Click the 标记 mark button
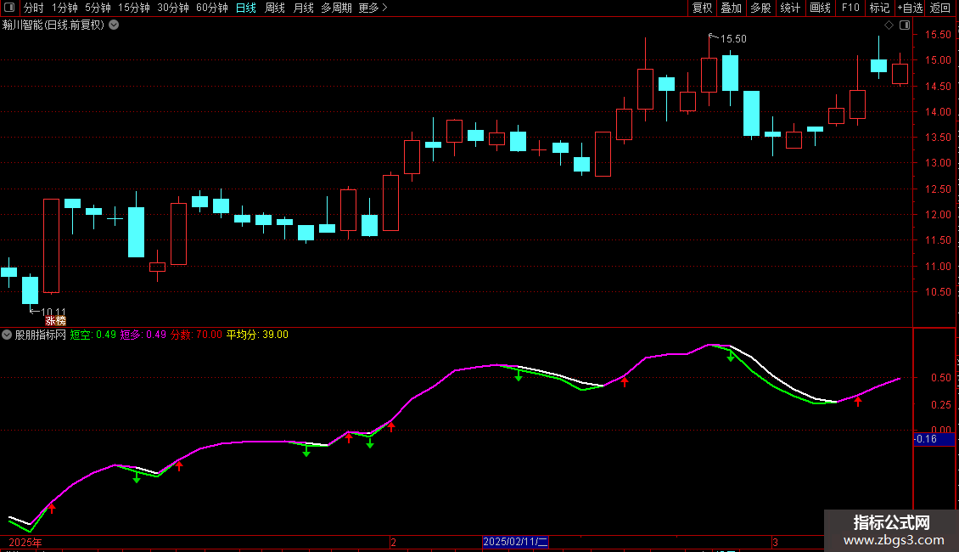This screenshot has width=959, height=552. [x=879, y=8]
